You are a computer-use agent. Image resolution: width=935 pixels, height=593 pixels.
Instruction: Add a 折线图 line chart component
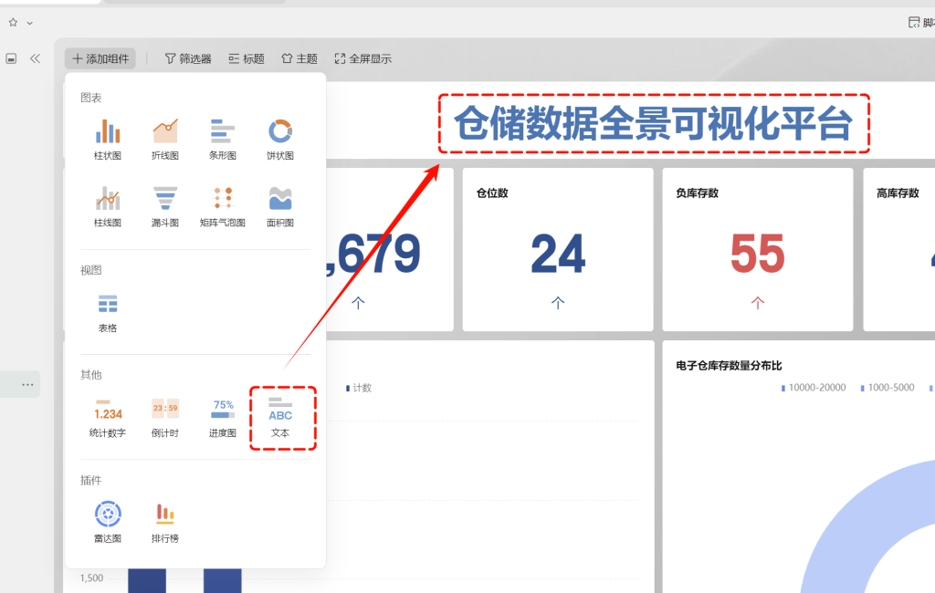pyautogui.click(x=165, y=139)
